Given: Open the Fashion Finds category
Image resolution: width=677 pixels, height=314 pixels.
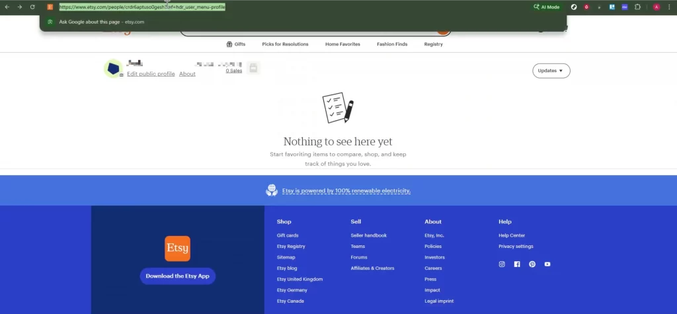Looking at the screenshot, I should coord(392,44).
